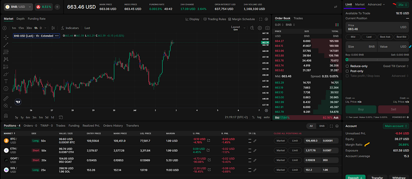Click the Best Ask price button

[x=385, y=37]
